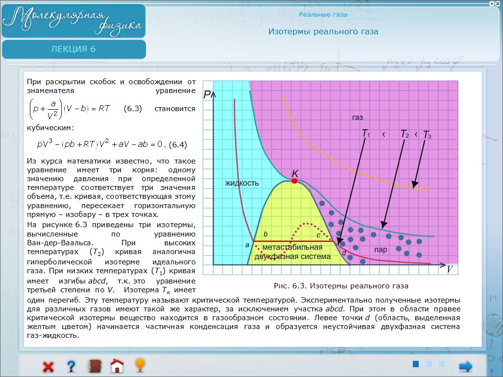Click the T1 isotherm label
503x377 pixels.
(x=366, y=133)
